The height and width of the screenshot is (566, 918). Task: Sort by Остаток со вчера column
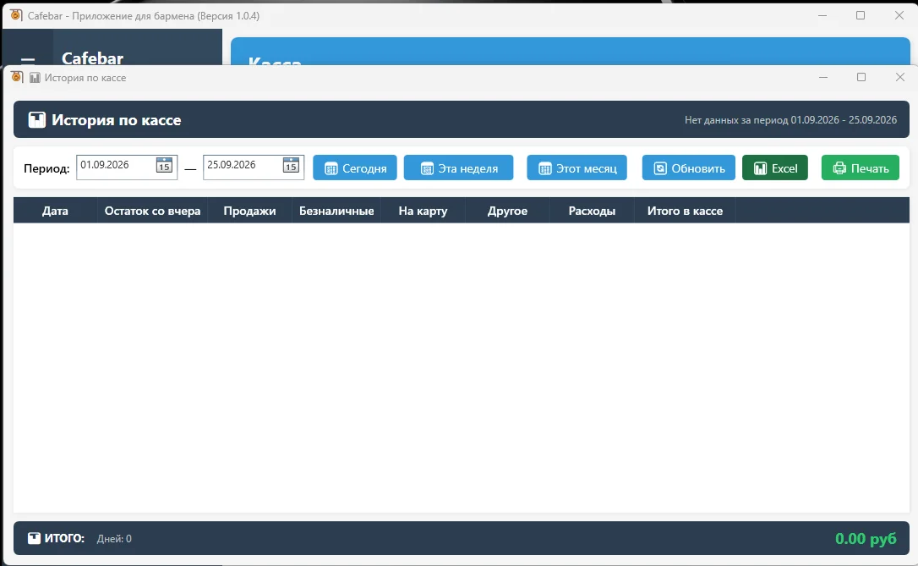152,211
